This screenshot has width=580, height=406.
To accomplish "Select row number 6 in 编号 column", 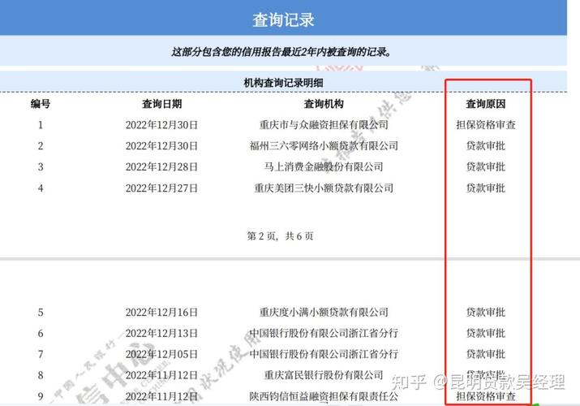I will 41,334.
